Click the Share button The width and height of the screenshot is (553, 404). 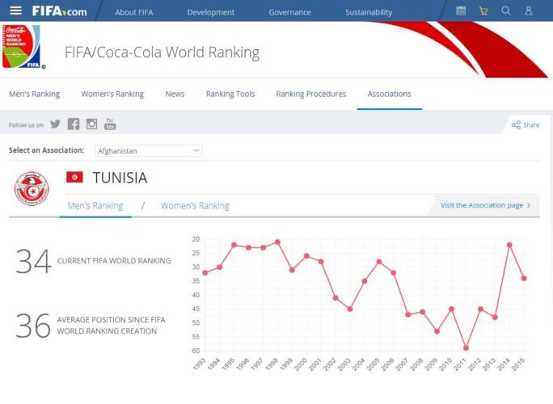point(525,125)
